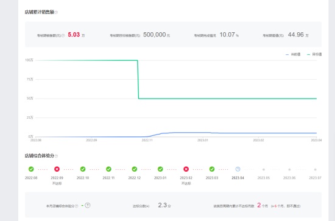Image resolution: width=335 pixels, height=221 pixels.
Task: Click gray dot for 2023.06
Action: [x=289, y=169]
